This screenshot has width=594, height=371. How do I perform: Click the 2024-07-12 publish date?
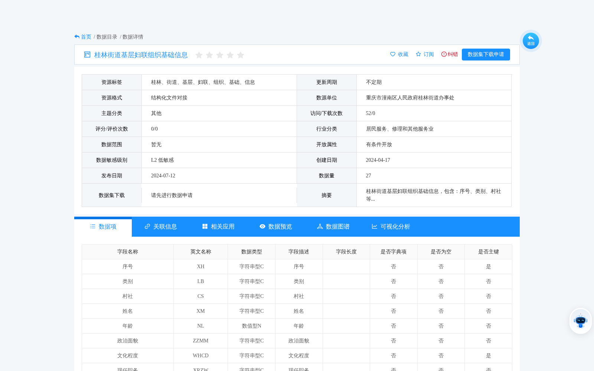point(163,176)
